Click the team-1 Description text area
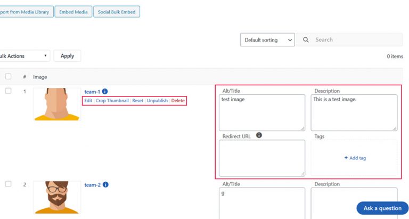Screen dimensions: 409x219 pyautogui.click(x=354, y=112)
